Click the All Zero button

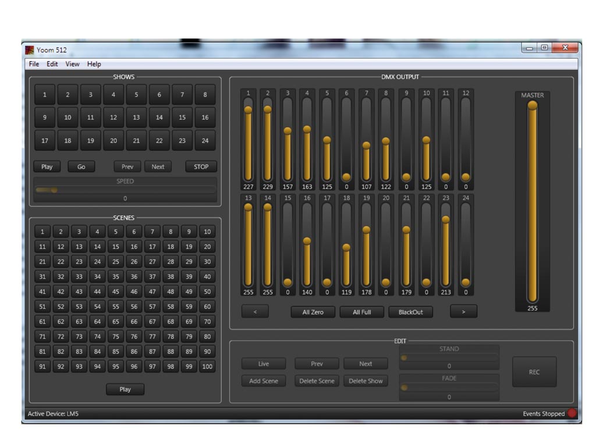coord(313,312)
